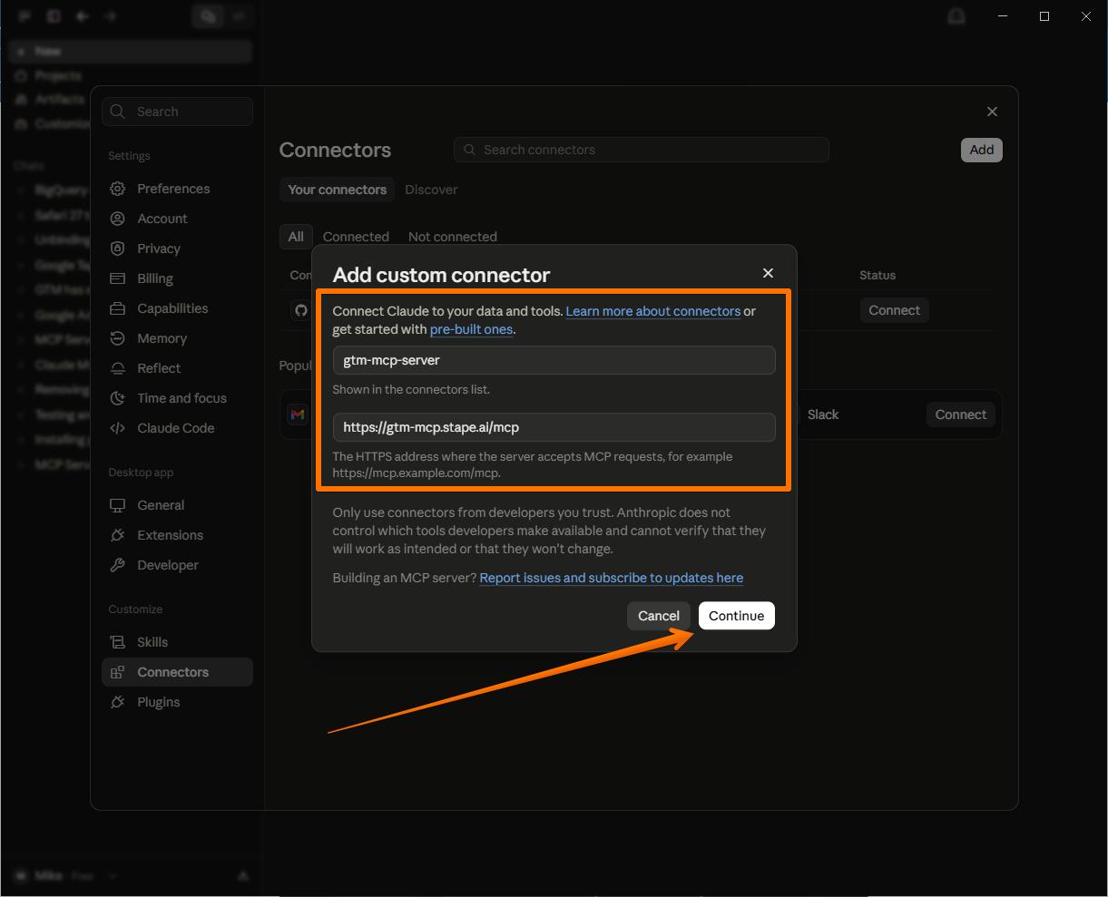Open Learn more about connectors link
1108x897 pixels.
tap(653, 311)
